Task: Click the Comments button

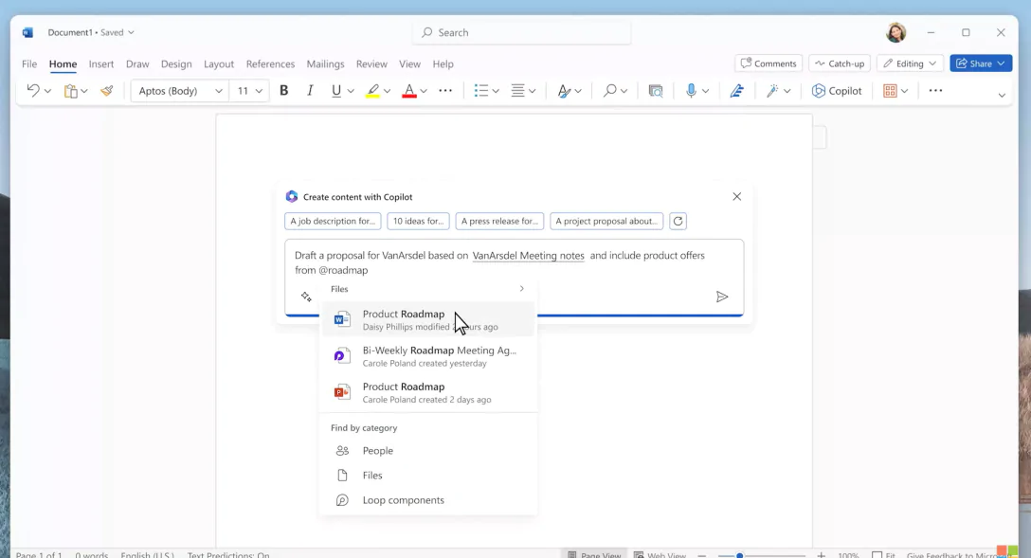Action: tap(768, 63)
